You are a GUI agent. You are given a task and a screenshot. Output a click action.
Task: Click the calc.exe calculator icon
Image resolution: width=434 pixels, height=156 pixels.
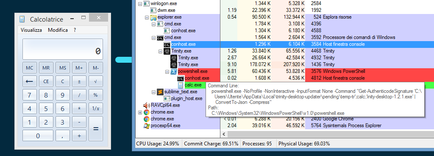point(181,85)
